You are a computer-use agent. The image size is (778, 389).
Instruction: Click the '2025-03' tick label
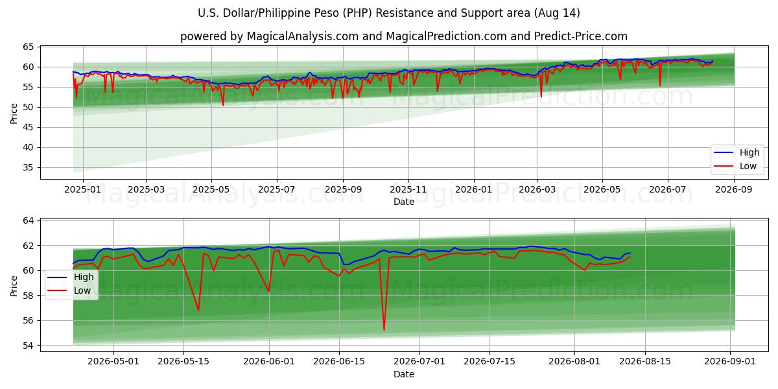tap(145, 189)
